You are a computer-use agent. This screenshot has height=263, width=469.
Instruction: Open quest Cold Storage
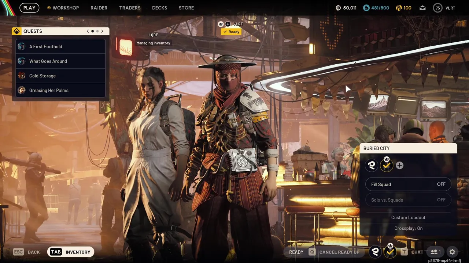pyautogui.click(x=61, y=76)
